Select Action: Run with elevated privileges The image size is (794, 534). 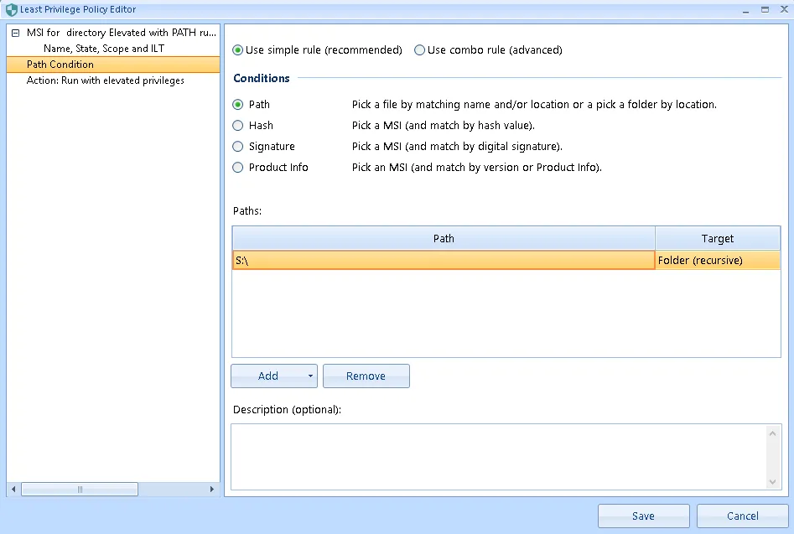coord(106,80)
